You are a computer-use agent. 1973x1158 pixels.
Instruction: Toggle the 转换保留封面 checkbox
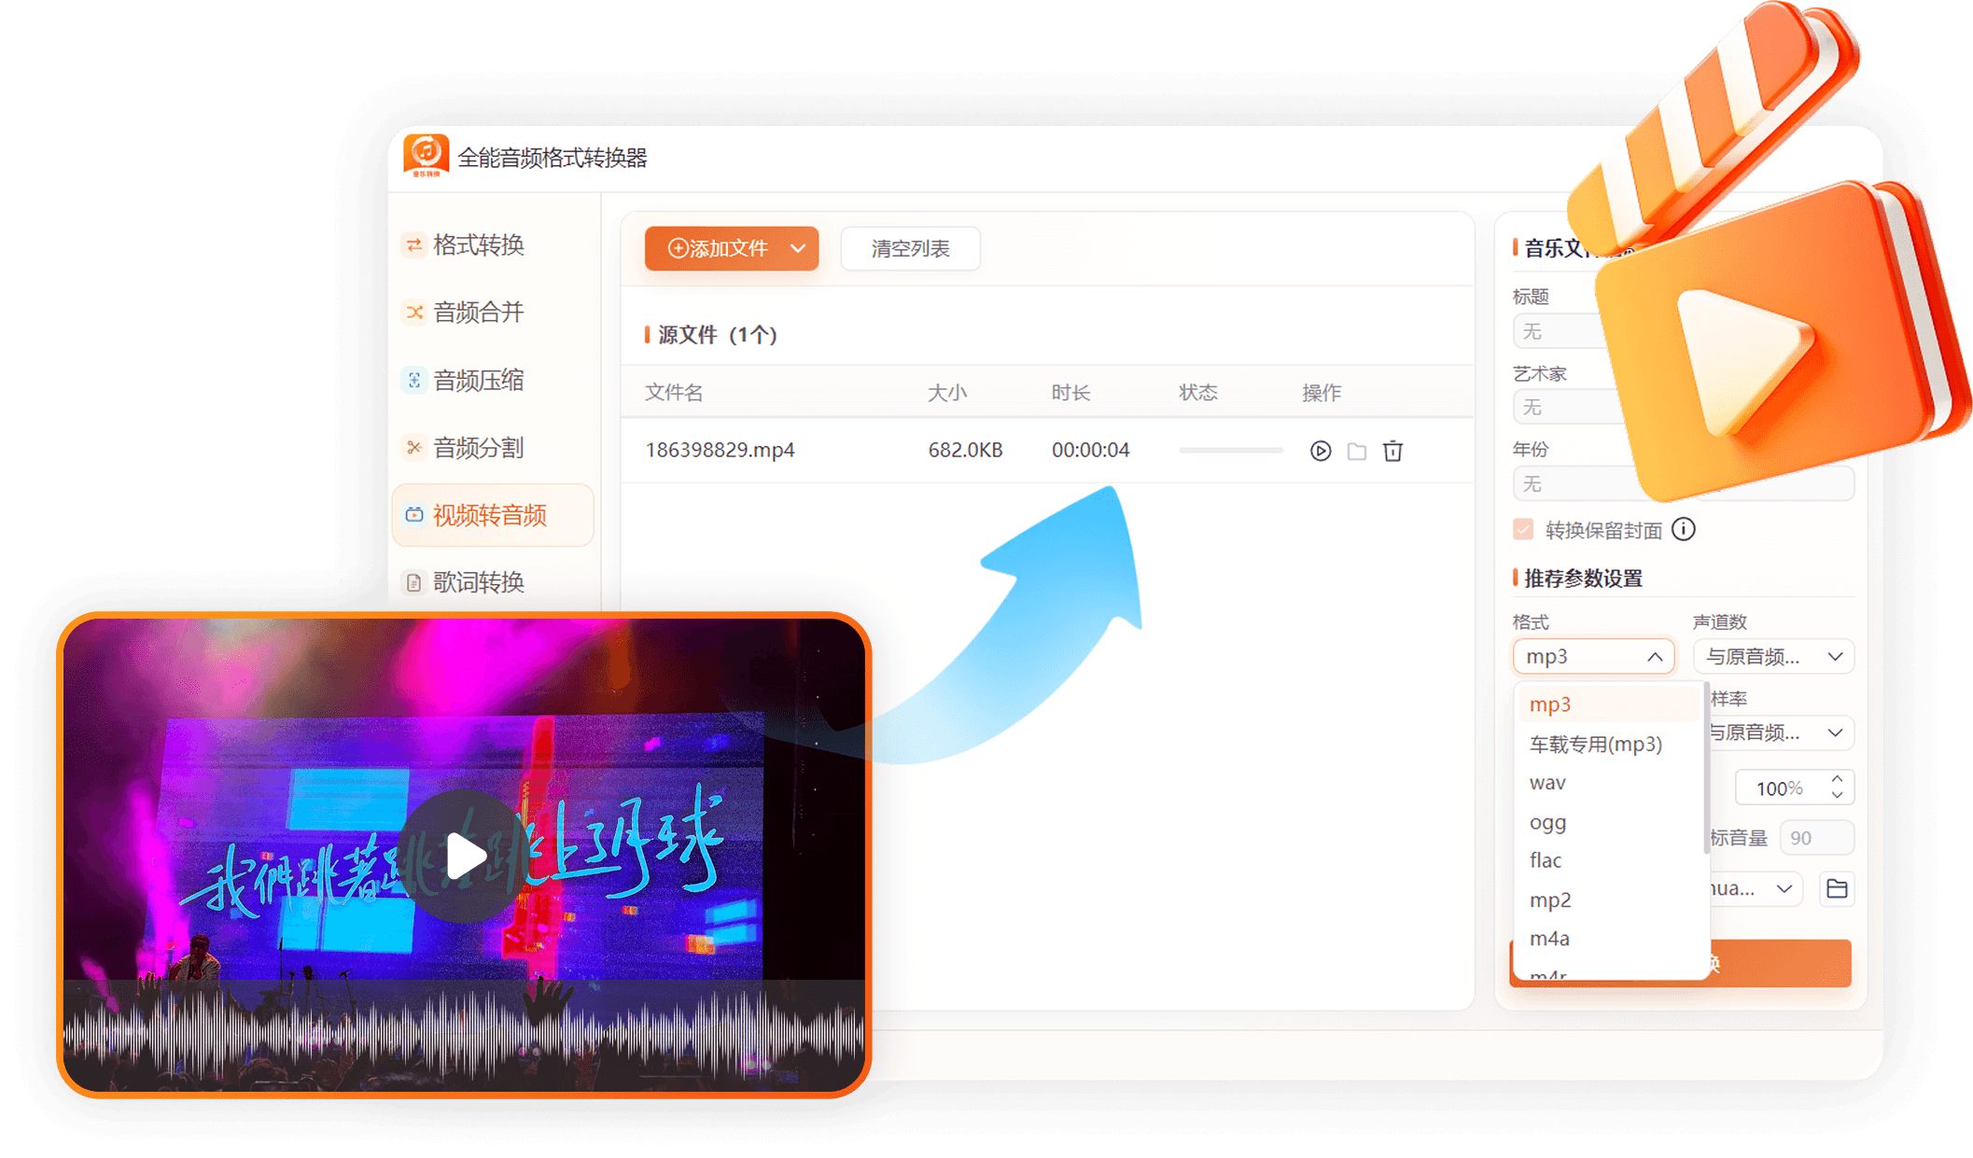click(x=1523, y=530)
